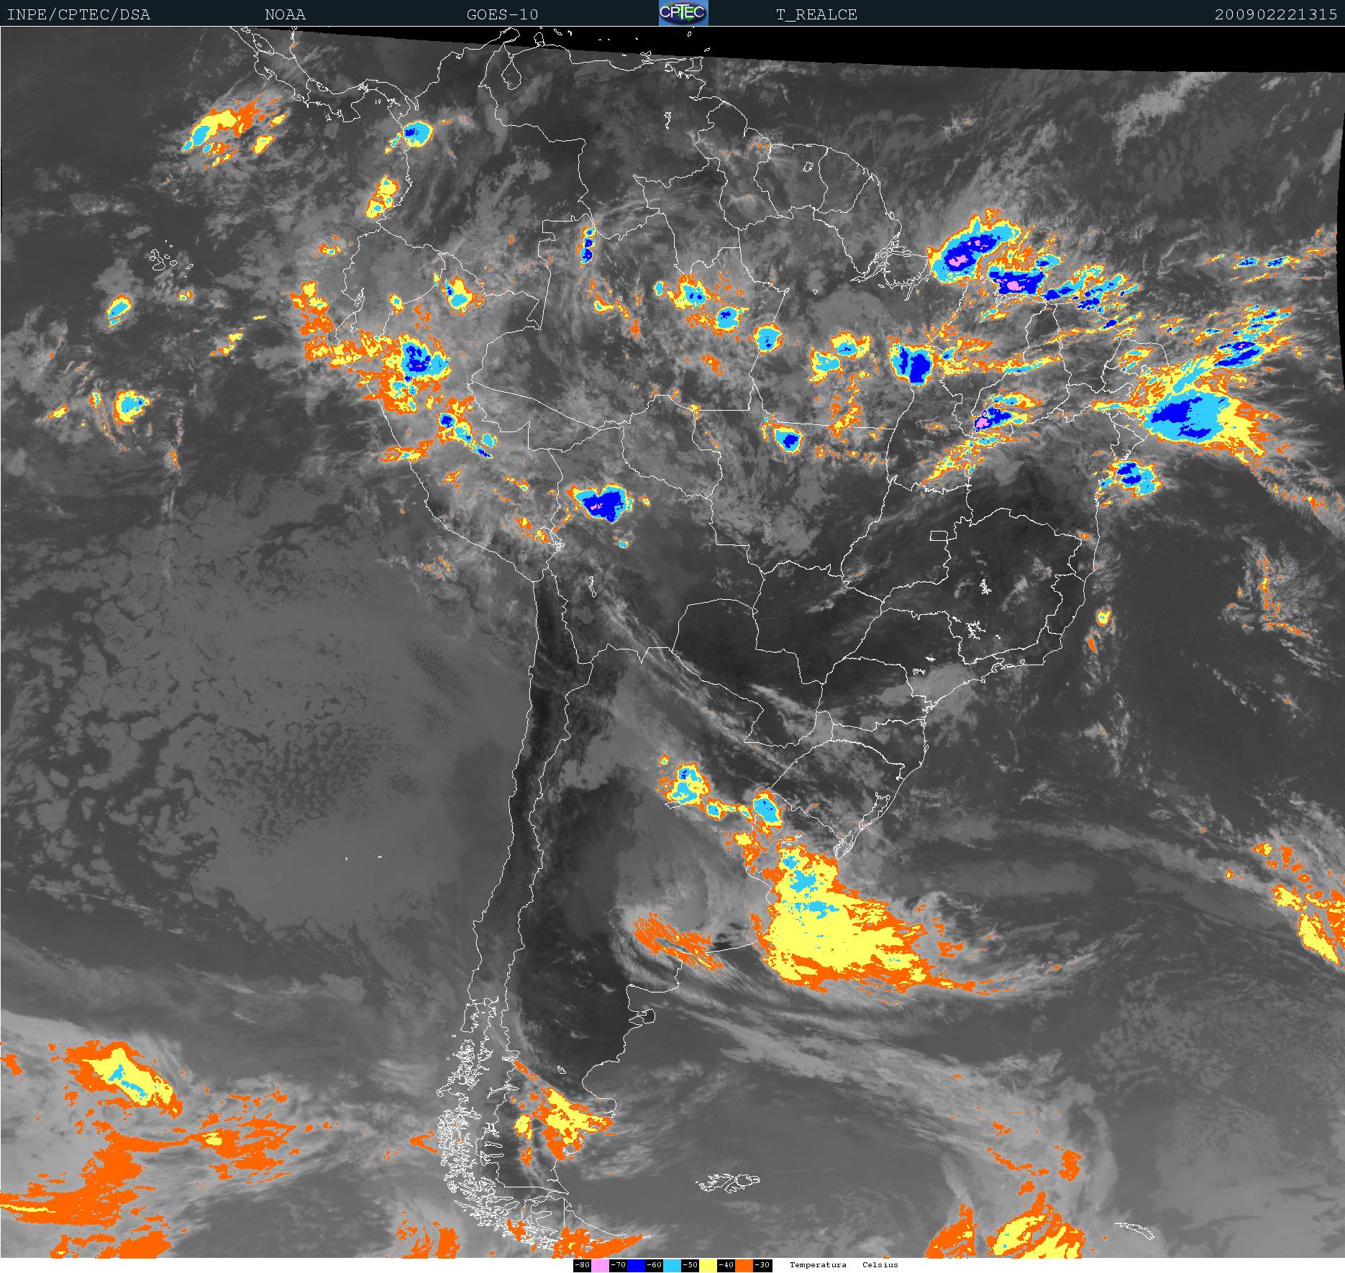Click the NOAA label in the header
The image size is (1345, 1273).
point(285,14)
